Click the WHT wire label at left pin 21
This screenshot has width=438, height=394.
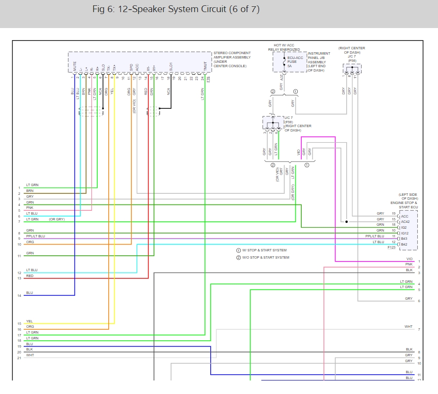[30, 355]
